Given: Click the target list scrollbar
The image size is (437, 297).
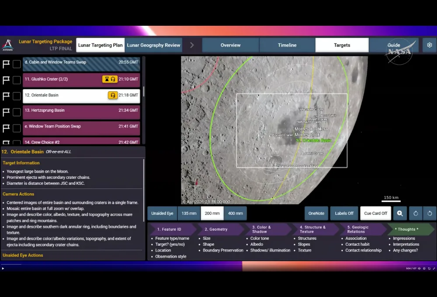Looking at the screenshot, I should click(x=143, y=92).
